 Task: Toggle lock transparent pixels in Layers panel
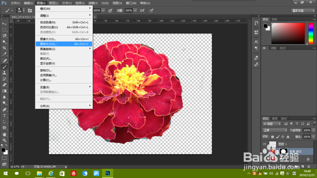(273, 137)
